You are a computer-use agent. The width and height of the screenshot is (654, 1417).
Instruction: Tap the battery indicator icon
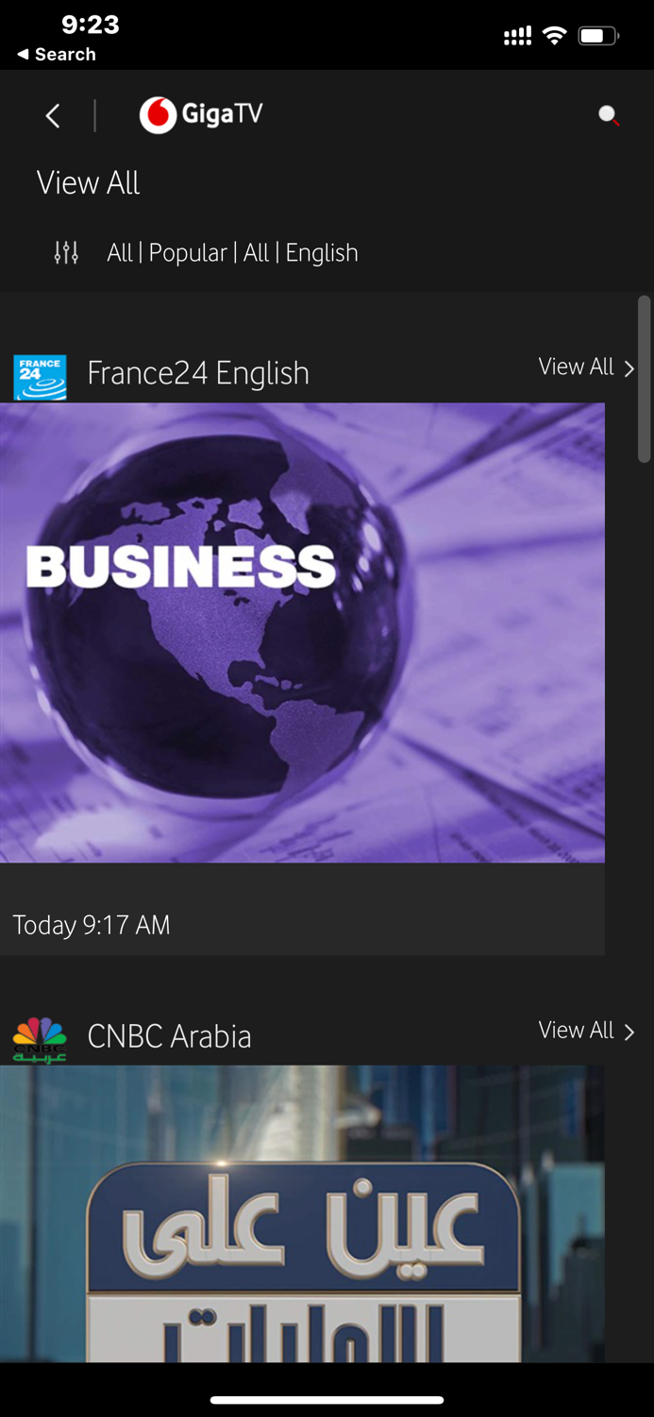[x=598, y=36]
